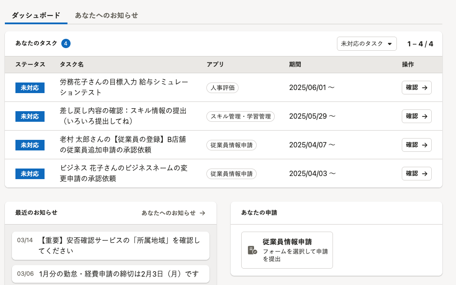
Task: Open task 差し戻し内容の確認:スキル情報の提出
Action: tap(123, 116)
